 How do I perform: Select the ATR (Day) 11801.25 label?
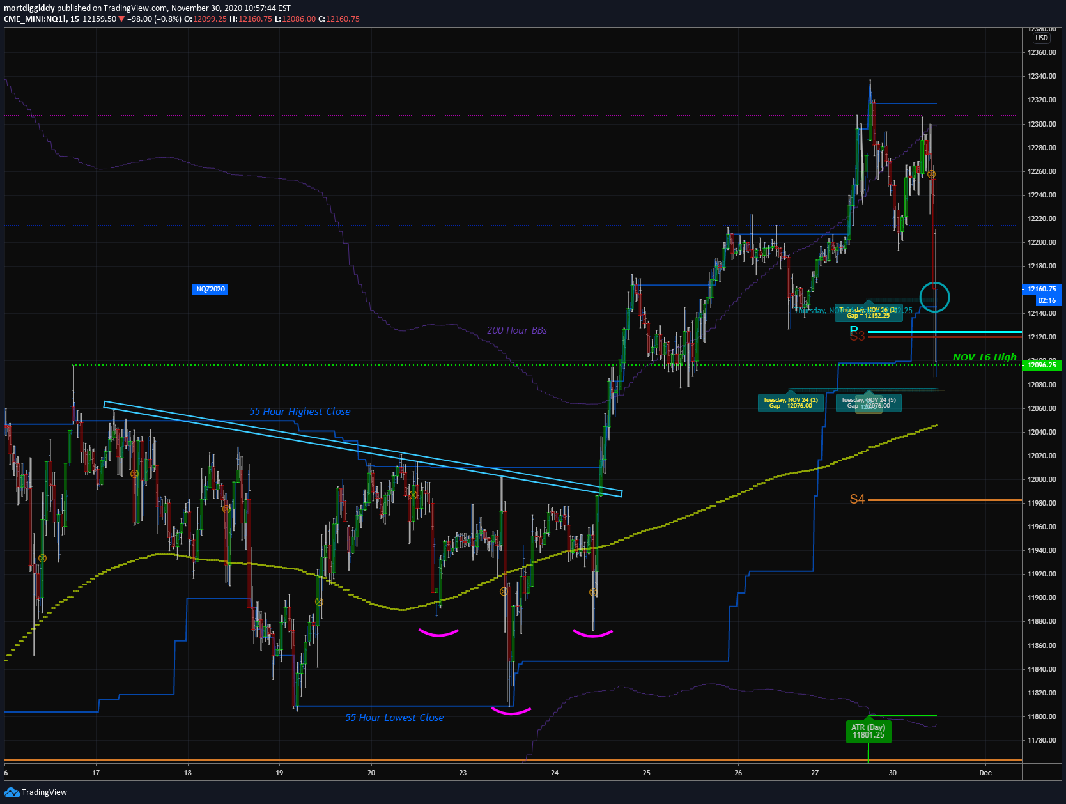868,731
